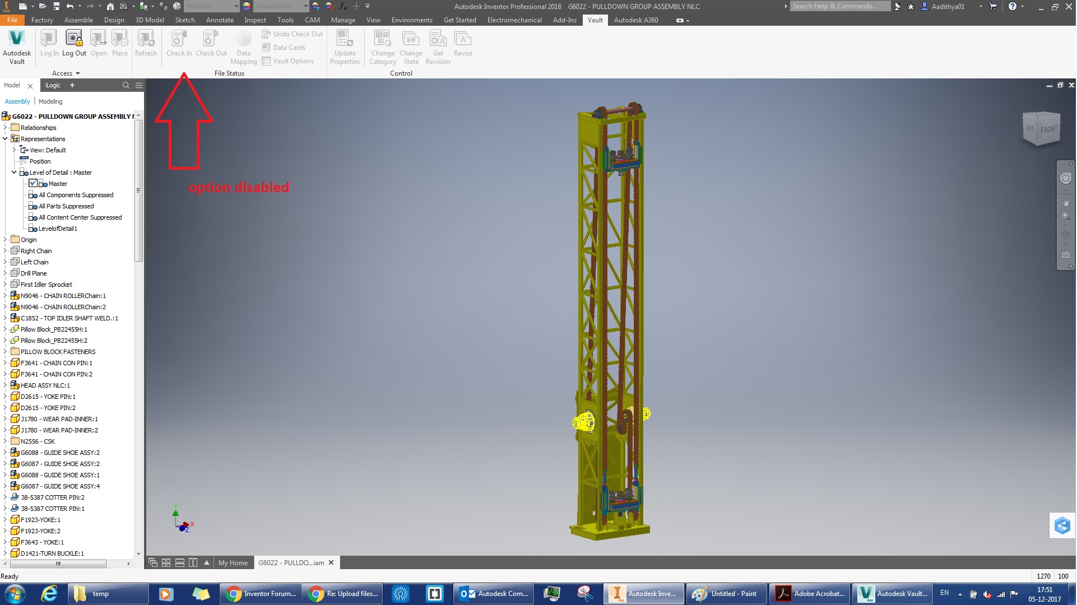The width and height of the screenshot is (1077, 605).
Task: Collapse the Representations tree node
Action: [6, 139]
